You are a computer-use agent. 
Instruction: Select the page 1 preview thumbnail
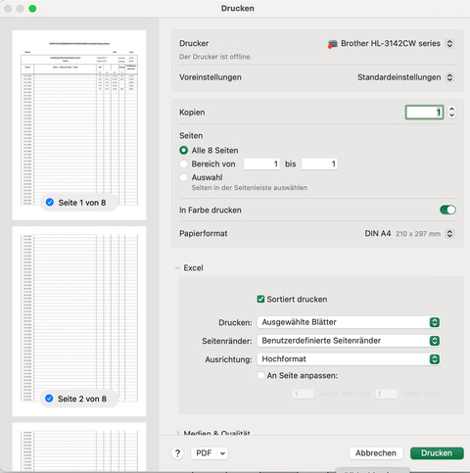pyautogui.click(x=79, y=125)
